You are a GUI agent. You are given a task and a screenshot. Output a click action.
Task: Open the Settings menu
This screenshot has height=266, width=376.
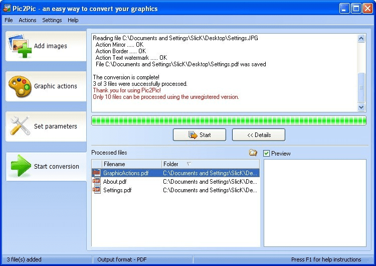pyautogui.click(x=52, y=20)
